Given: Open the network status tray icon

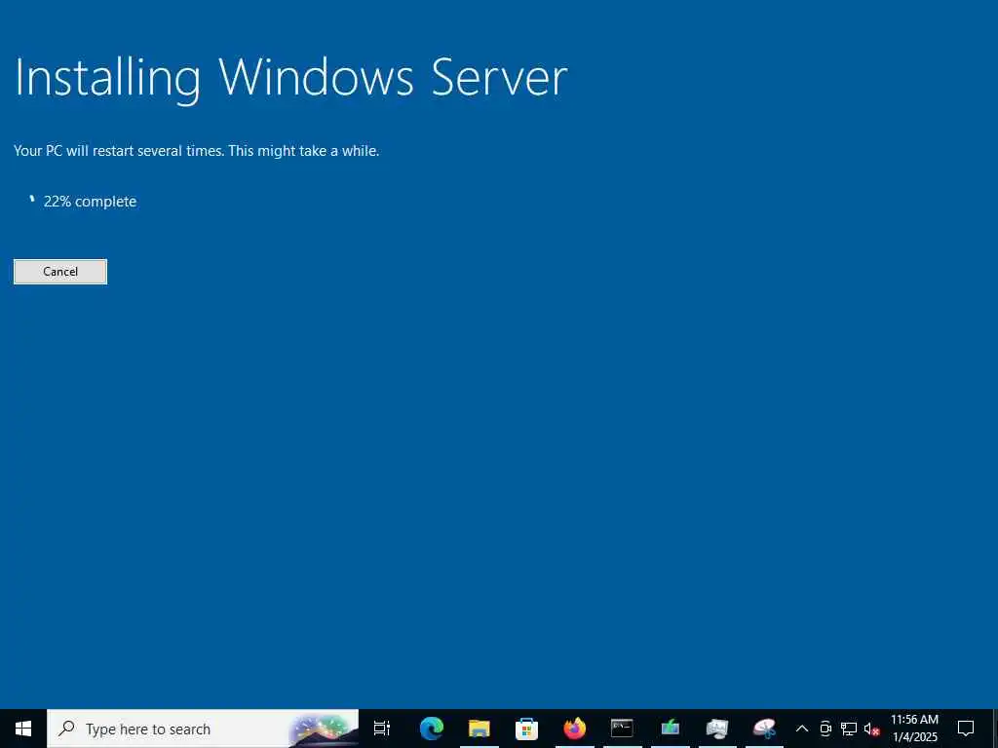Looking at the screenshot, I should pos(849,729).
